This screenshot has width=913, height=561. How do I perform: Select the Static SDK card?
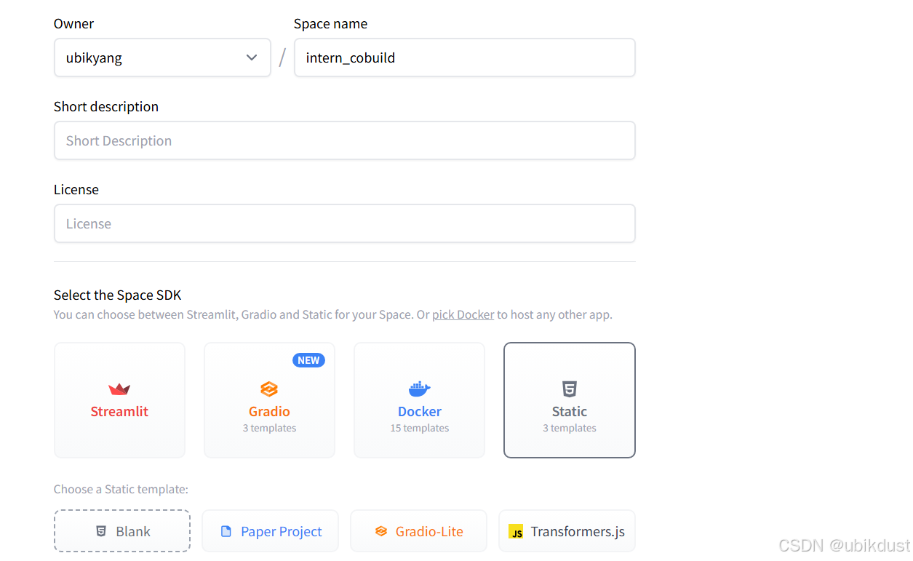[x=569, y=400]
